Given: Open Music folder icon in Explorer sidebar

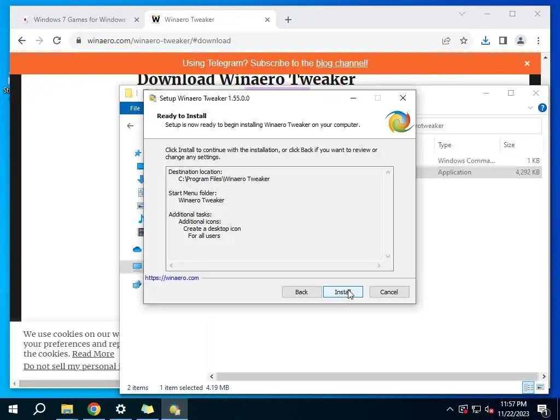Looking at the screenshot, I should click(x=142, y=219).
